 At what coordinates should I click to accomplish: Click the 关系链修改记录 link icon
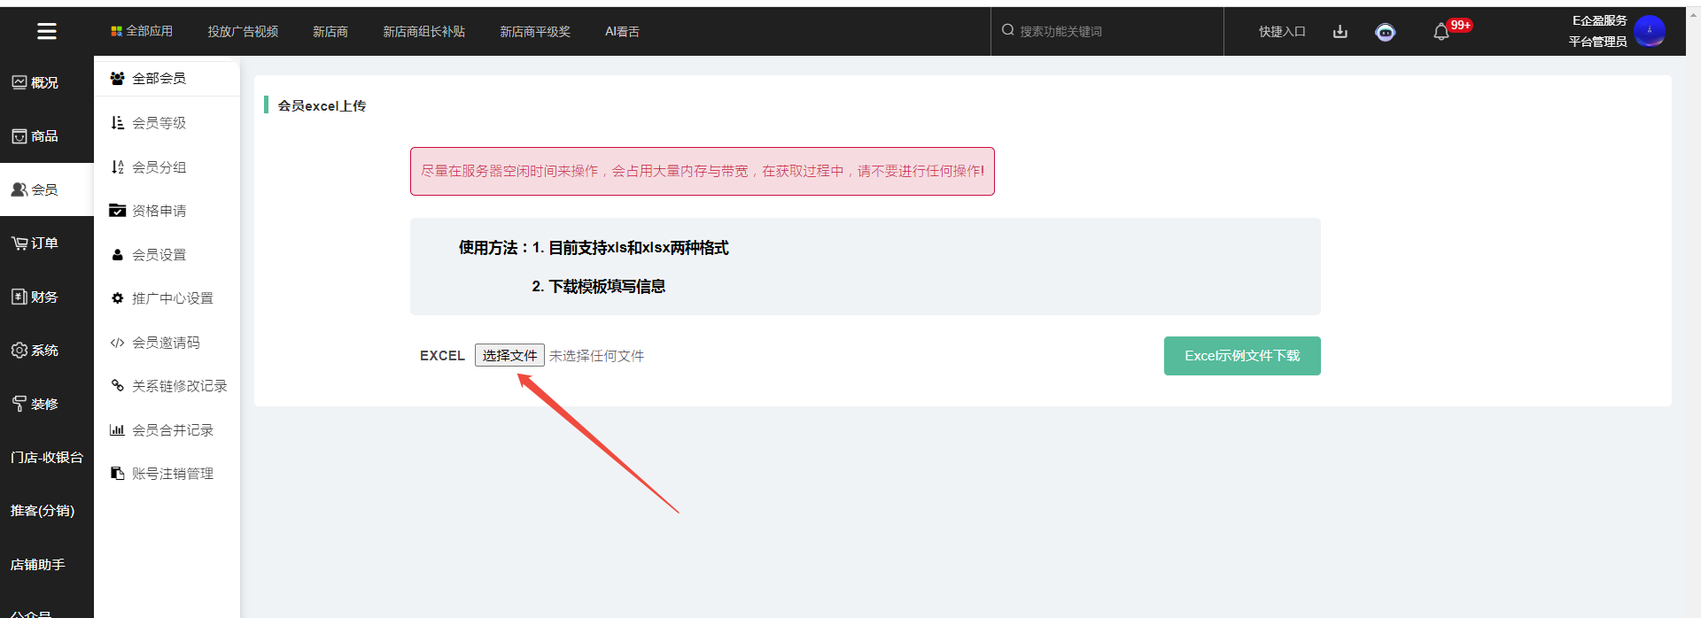(x=117, y=385)
